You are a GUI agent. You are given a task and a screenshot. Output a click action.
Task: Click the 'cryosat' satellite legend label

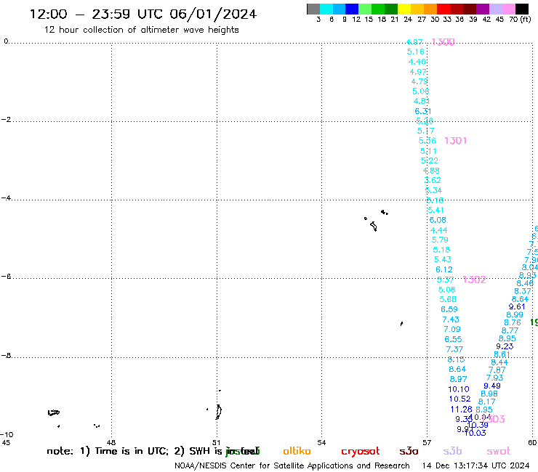tap(361, 452)
